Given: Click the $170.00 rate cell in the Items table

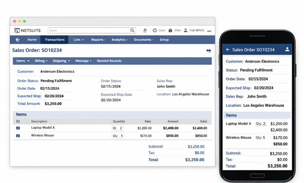Looking at the screenshot, I should (146, 136).
